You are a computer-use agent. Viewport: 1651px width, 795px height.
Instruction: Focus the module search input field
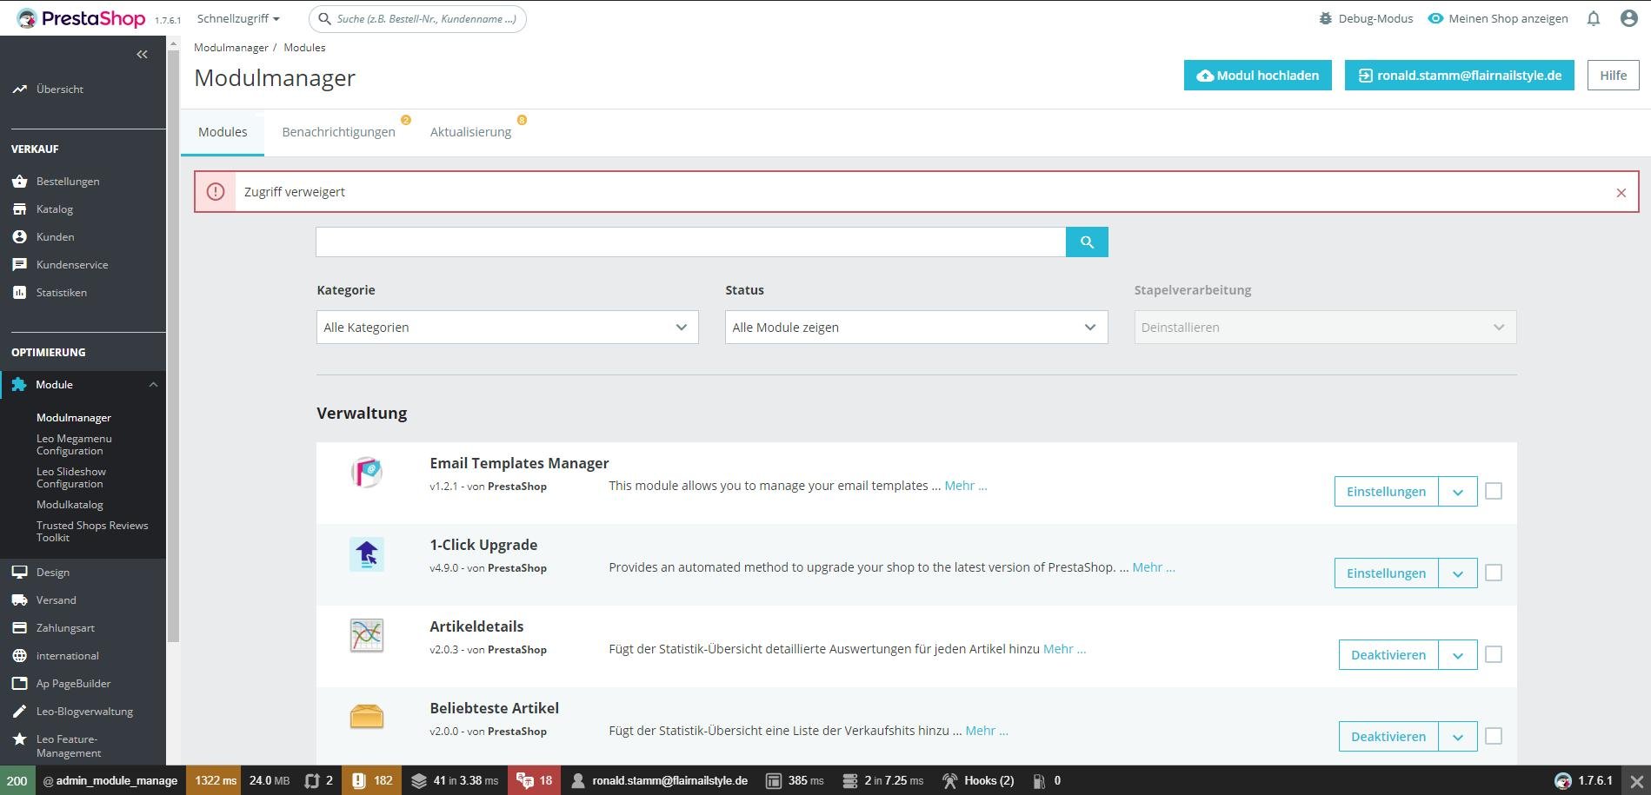[690, 242]
